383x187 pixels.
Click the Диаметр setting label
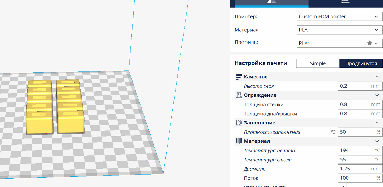(x=255, y=169)
